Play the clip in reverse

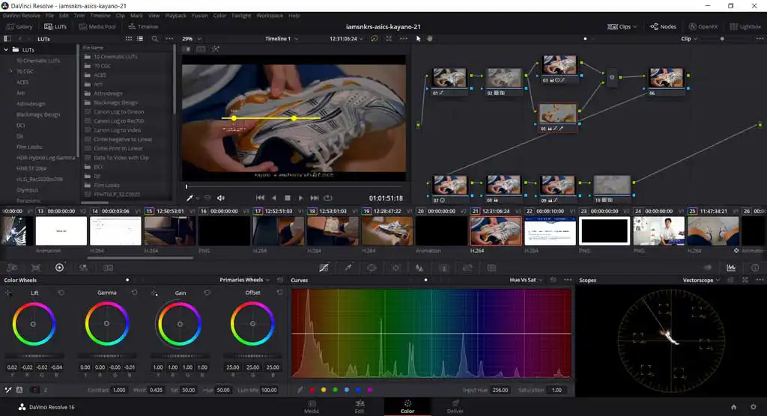pyautogui.click(x=274, y=198)
